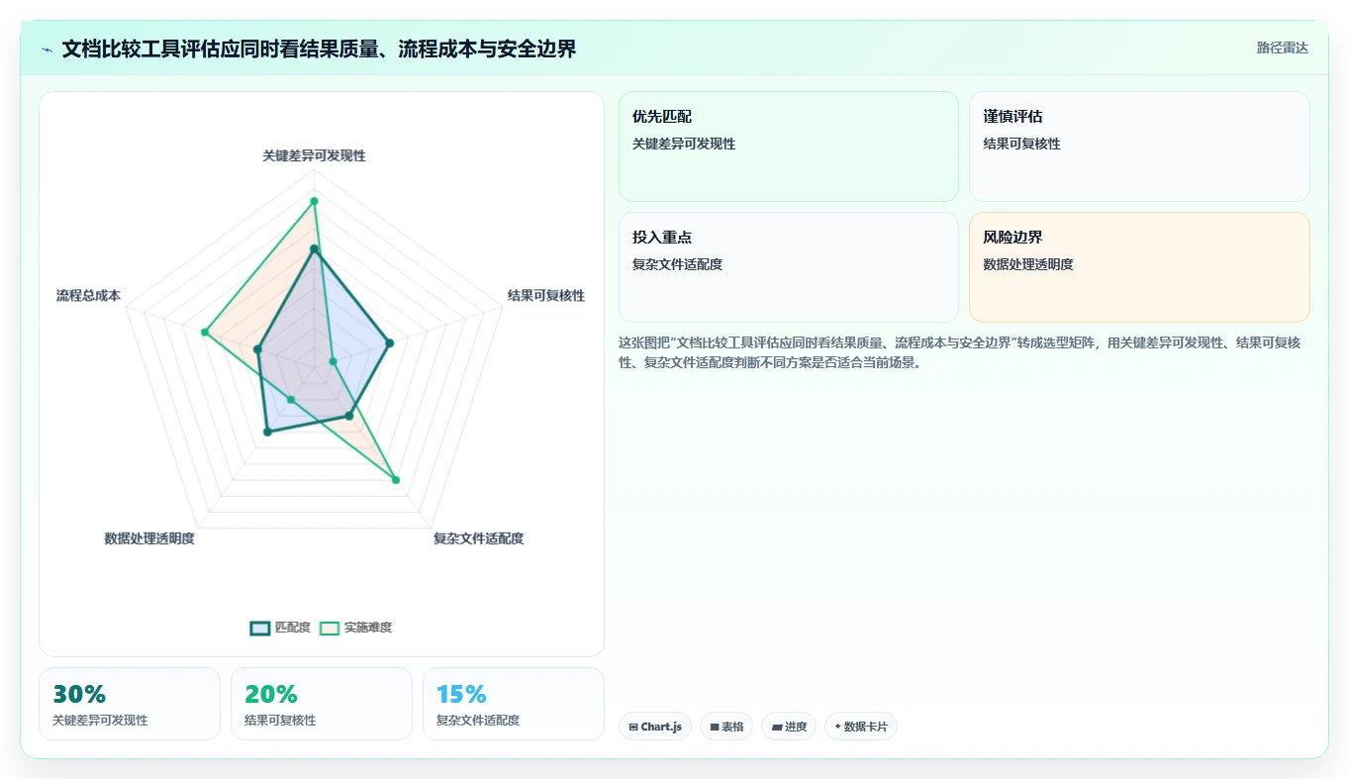Click the 20% 结果可复核性 stat card
Screen dimensions: 1349x779
pyautogui.click(x=322, y=704)
